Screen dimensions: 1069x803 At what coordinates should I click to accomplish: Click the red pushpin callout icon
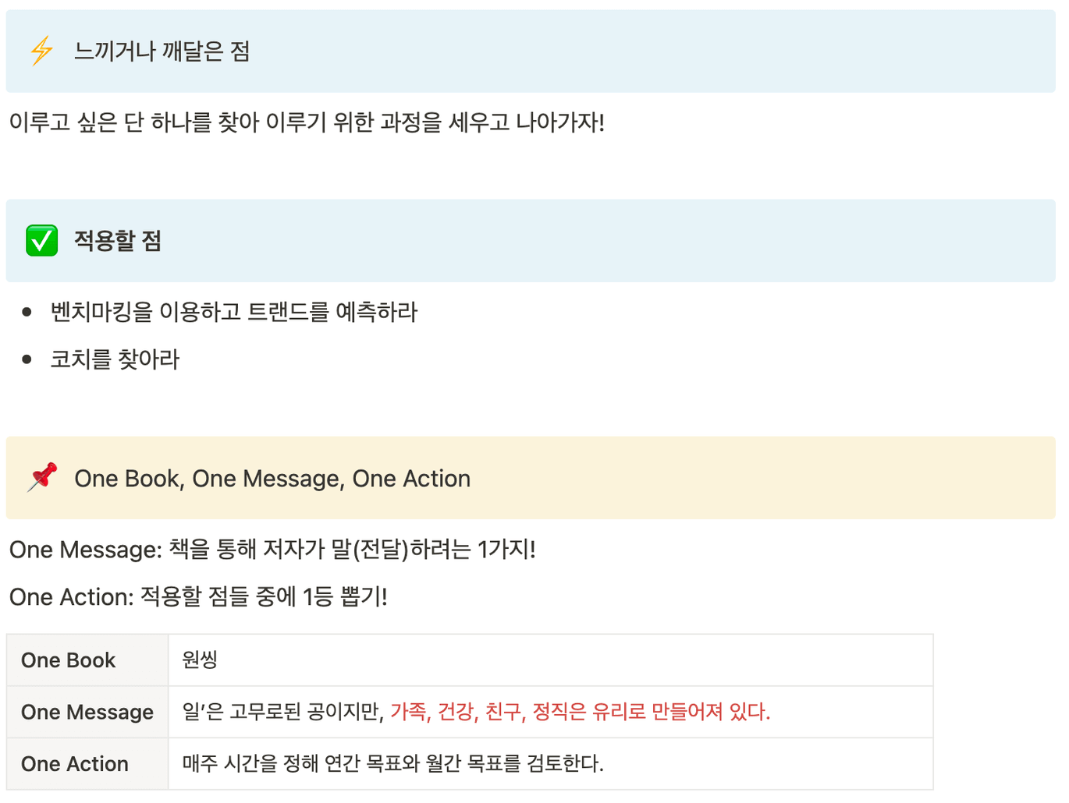click(x=42, y=477)
